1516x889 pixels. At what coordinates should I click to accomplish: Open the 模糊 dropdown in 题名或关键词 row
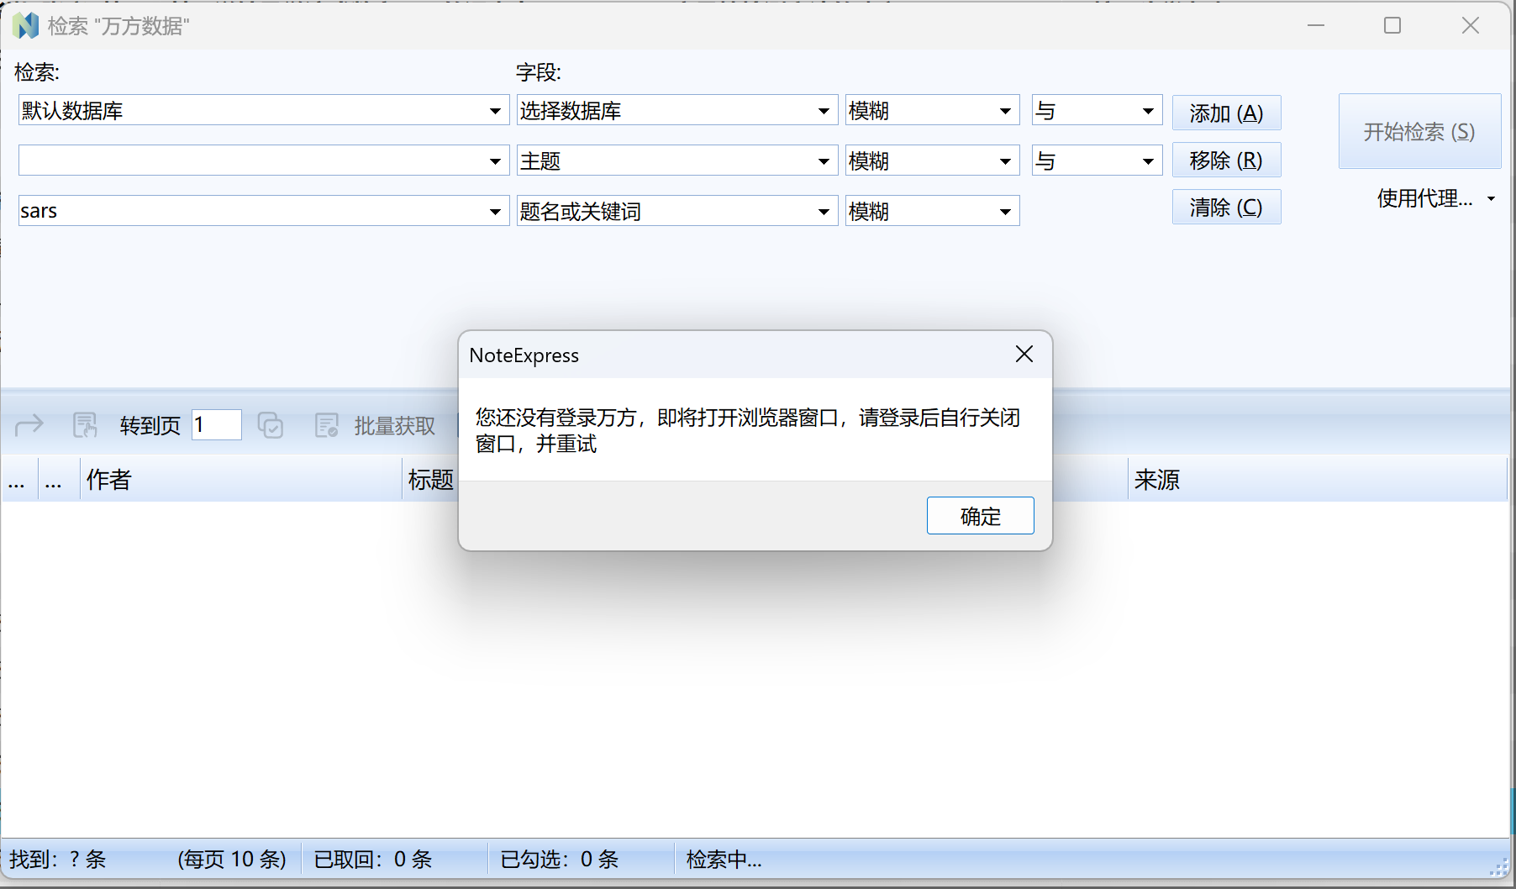click(1005, 212)
